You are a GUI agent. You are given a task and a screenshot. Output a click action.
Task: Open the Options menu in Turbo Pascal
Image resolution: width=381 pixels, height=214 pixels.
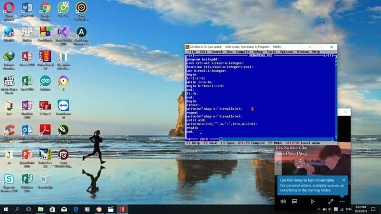pyautogui.click(x=286, y=52)
